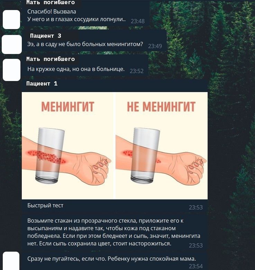Open Пациент 3 sender name
Image resolution: width=255 pixels, height=270 pixels.
pos(45,36)
